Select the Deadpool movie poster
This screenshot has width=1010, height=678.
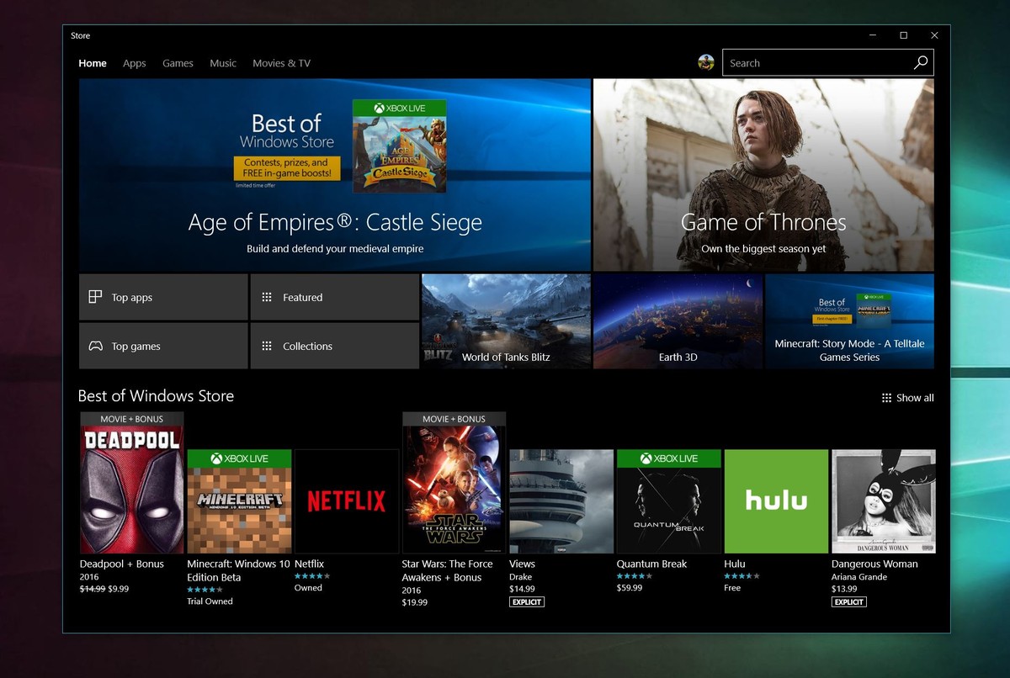click(x=131, y=482)
